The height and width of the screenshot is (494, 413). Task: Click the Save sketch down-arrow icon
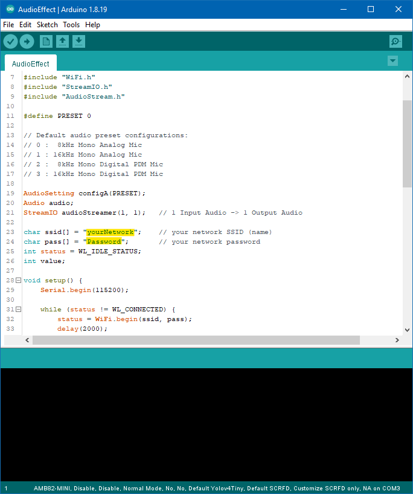tap(78, 41)
